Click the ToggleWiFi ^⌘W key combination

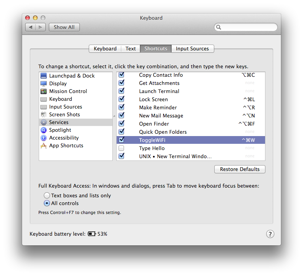point(248,140)
